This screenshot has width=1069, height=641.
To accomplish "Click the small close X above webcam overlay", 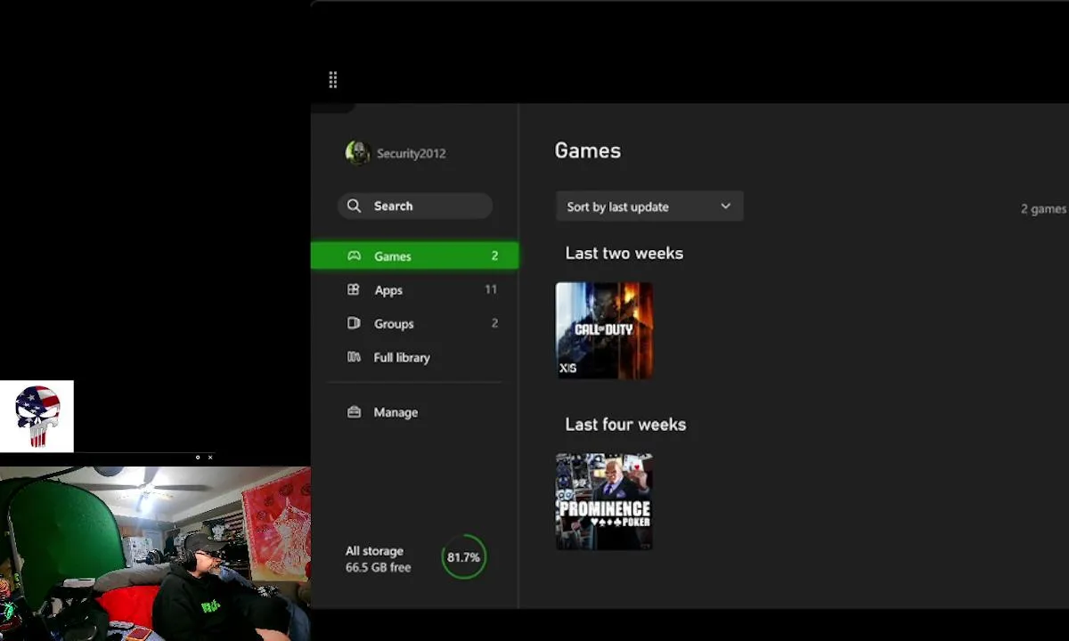I will [x=210, y=458].
